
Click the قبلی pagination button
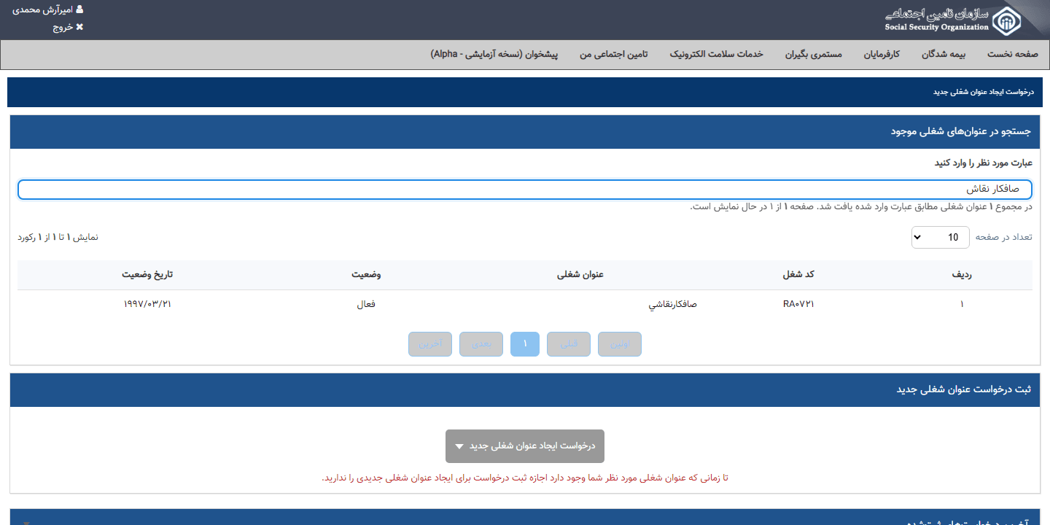[569, 344]
